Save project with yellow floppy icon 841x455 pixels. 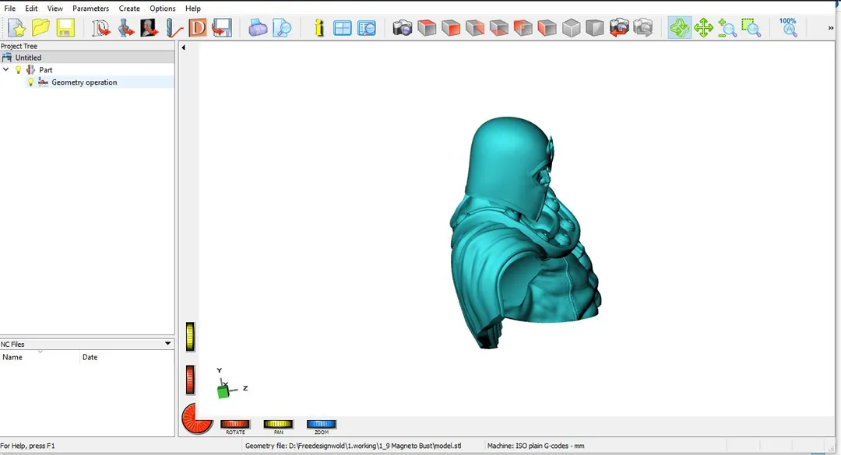pyautogui.click(x=65, y=28)
